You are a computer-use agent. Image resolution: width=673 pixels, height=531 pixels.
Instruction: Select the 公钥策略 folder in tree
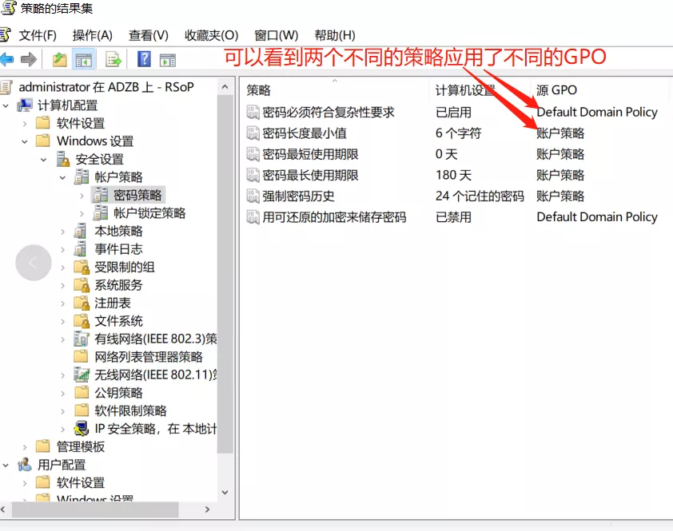(118, 393)
